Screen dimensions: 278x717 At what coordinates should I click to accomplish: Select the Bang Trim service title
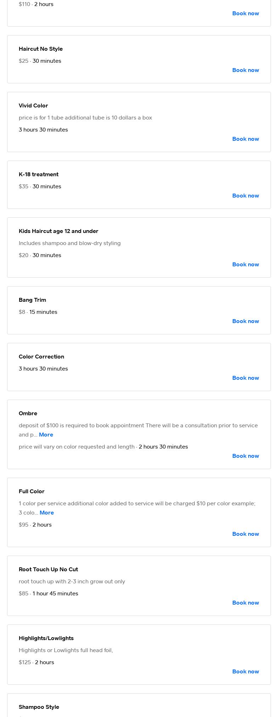[32, 300]
